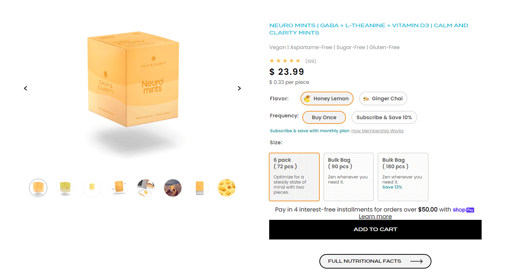The image size is (530, 278).
Task: Open How Membership Works link
Action: (377, 131)
